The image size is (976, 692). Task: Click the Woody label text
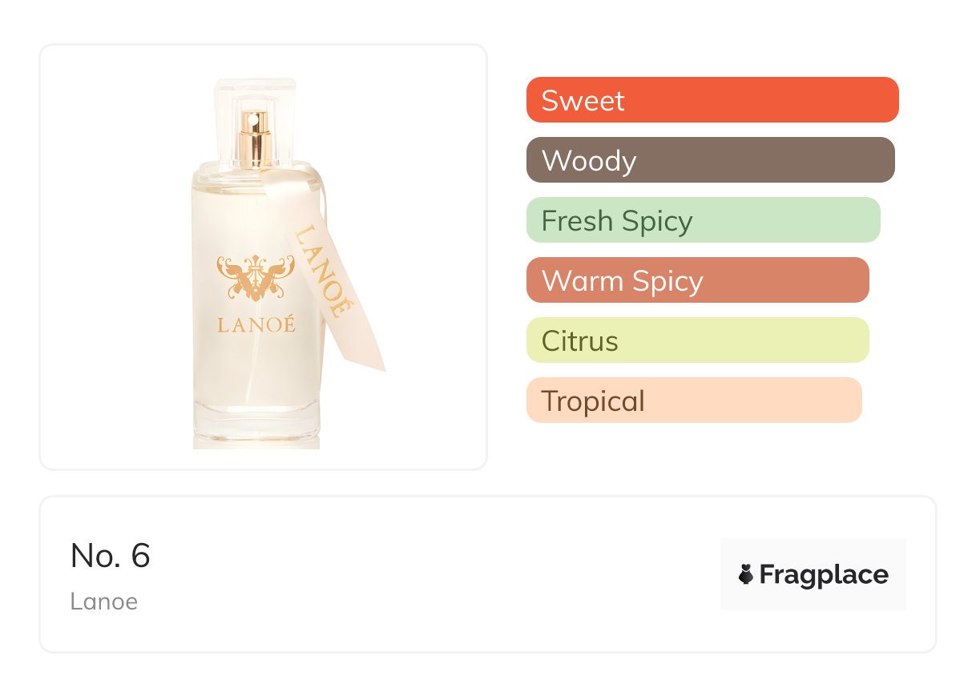(589, 161)
